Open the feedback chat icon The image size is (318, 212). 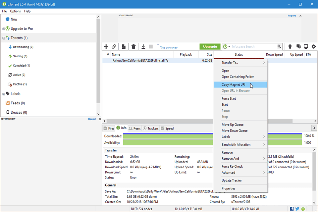298,46
